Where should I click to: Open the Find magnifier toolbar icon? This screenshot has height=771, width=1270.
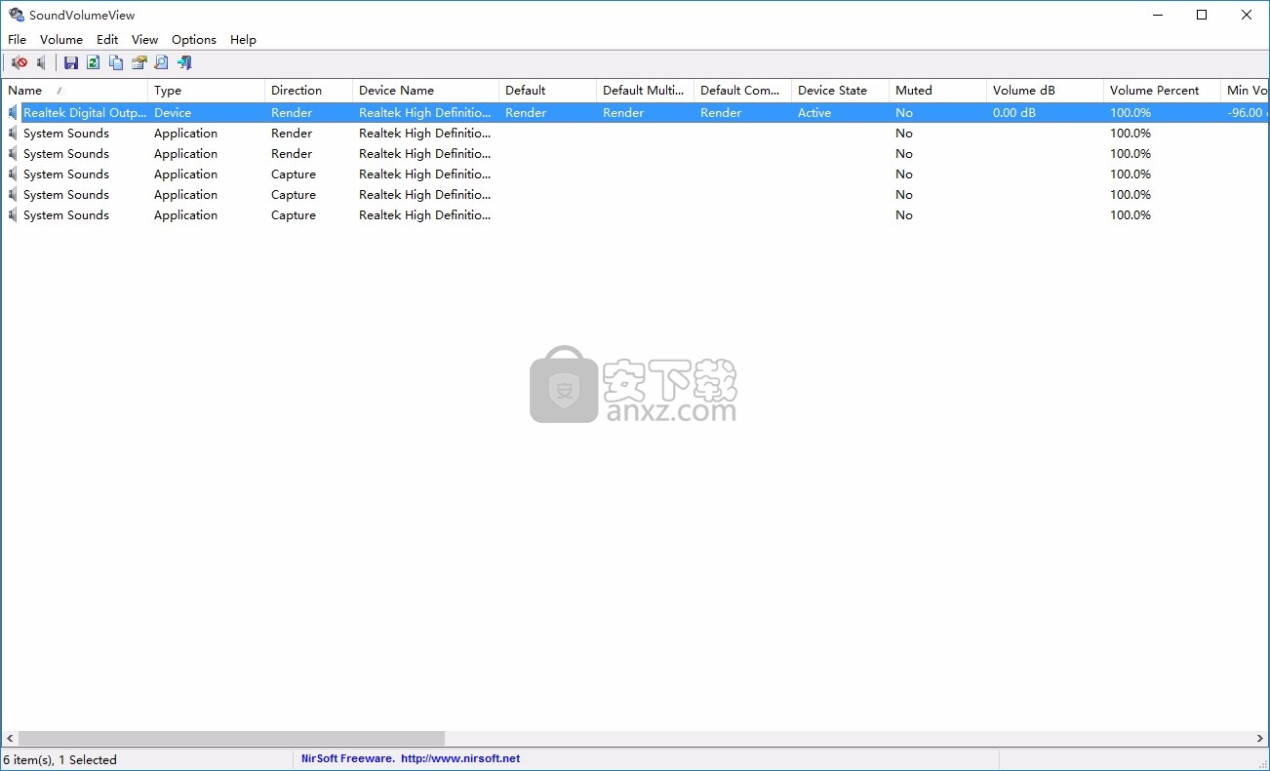tap(161, 62)
